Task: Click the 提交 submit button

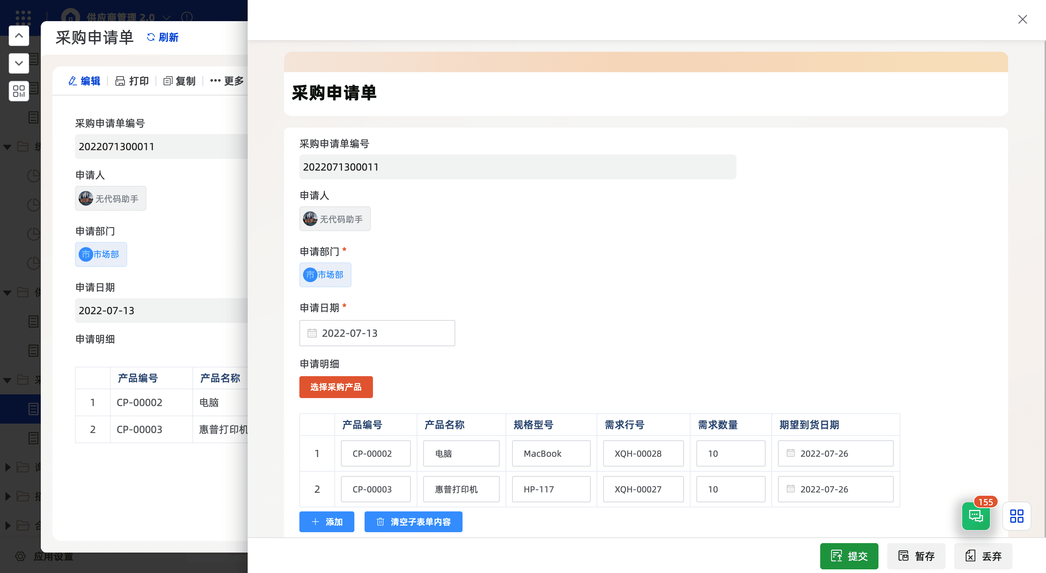Action: click(849, 556)
